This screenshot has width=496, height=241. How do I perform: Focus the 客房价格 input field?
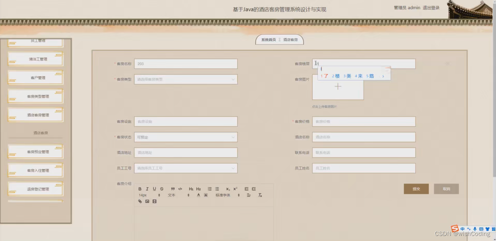coord(364,121)
